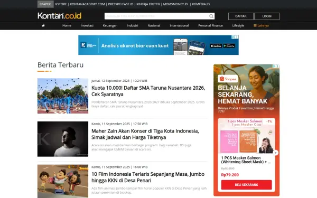
Task: Click BELANJA SEKARANG, HEMAT BANYAK ad headline
Action: coord(243,95)
